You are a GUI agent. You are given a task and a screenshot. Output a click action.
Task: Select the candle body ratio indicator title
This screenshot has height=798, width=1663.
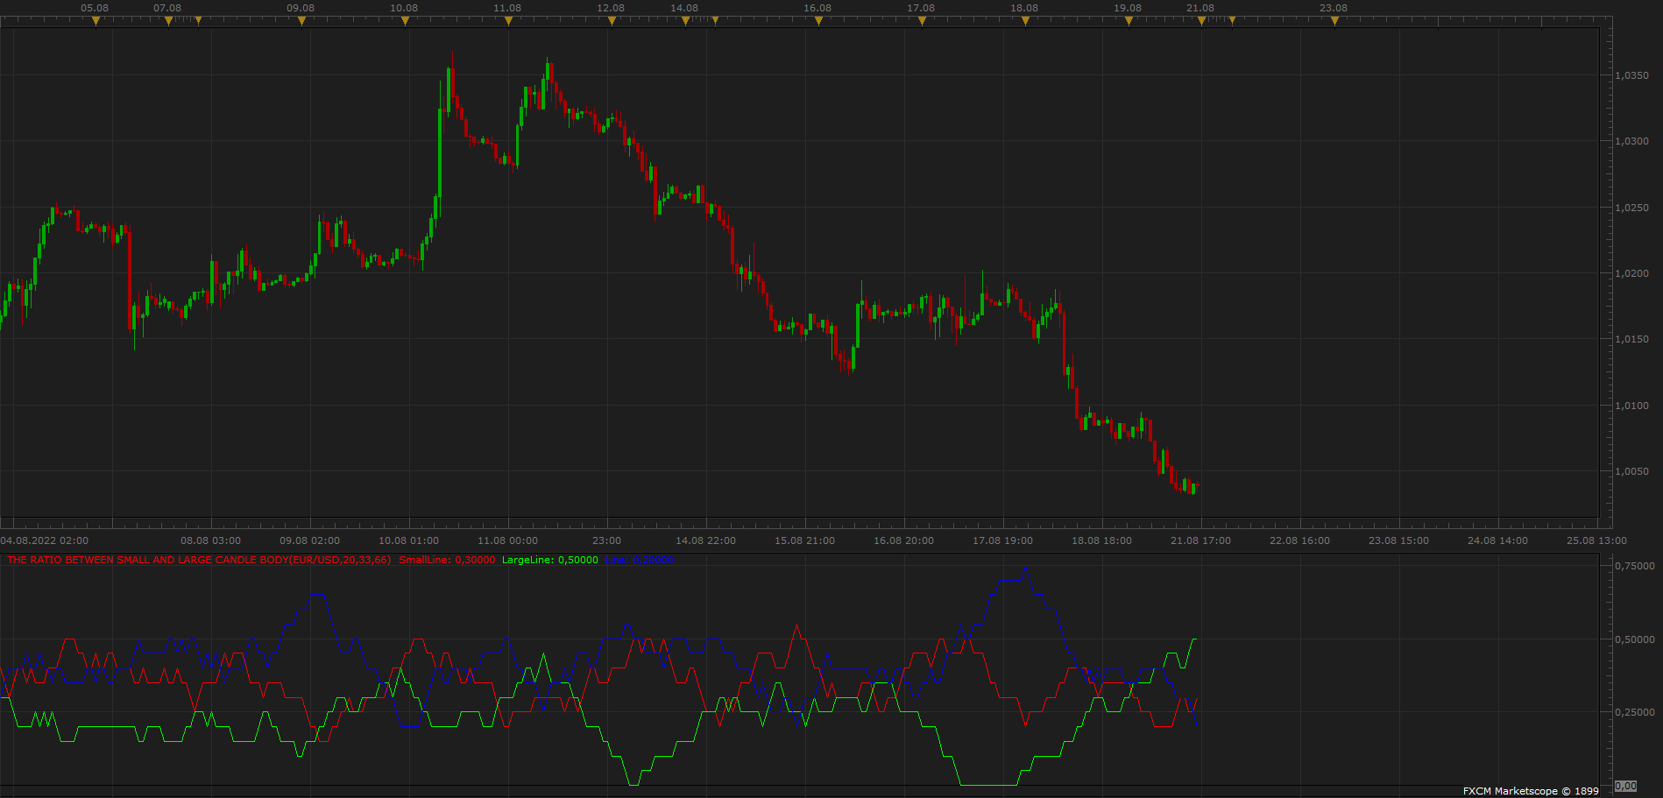coord(199,560)
